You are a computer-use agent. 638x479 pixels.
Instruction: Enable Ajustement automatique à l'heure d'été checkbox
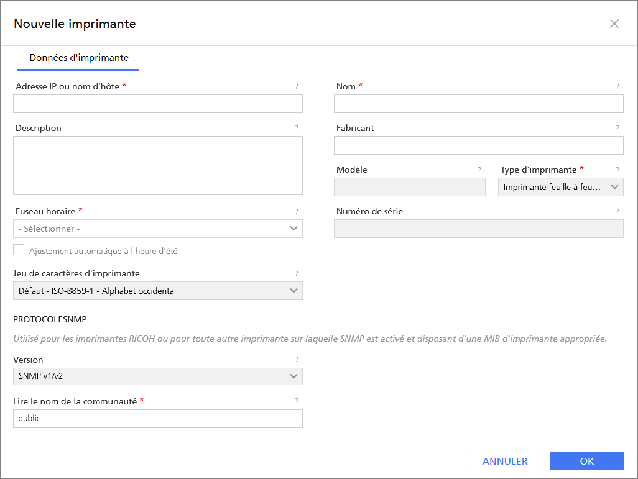19,250
